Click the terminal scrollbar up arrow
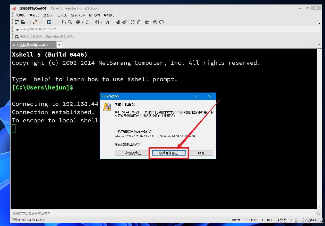325x226 pixels. pos(319,51)
